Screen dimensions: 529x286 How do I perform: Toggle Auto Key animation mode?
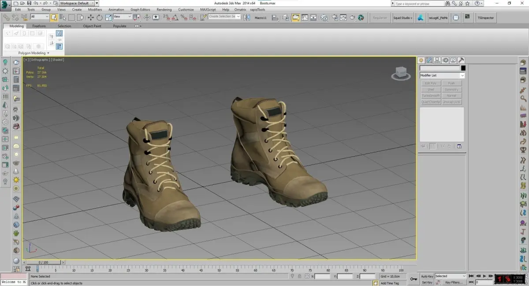[427, 276]
